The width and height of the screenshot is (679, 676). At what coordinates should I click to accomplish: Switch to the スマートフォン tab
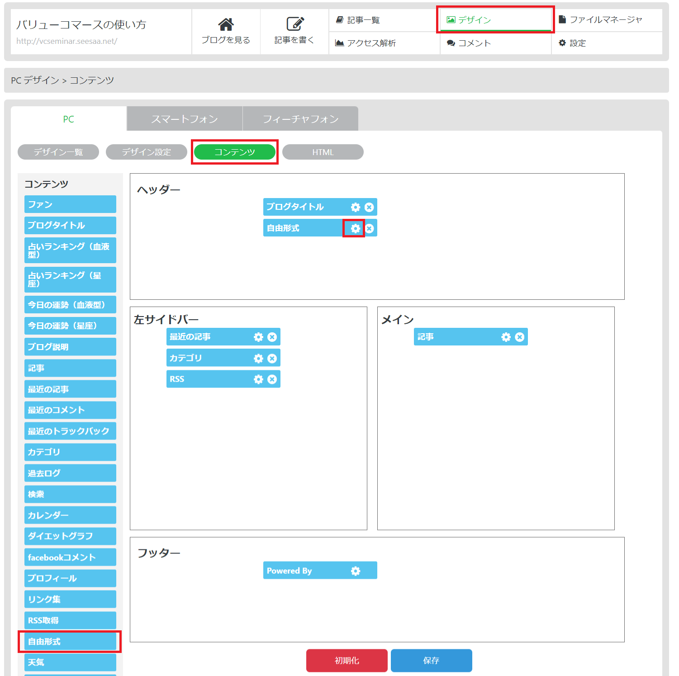tap(185, 119)
